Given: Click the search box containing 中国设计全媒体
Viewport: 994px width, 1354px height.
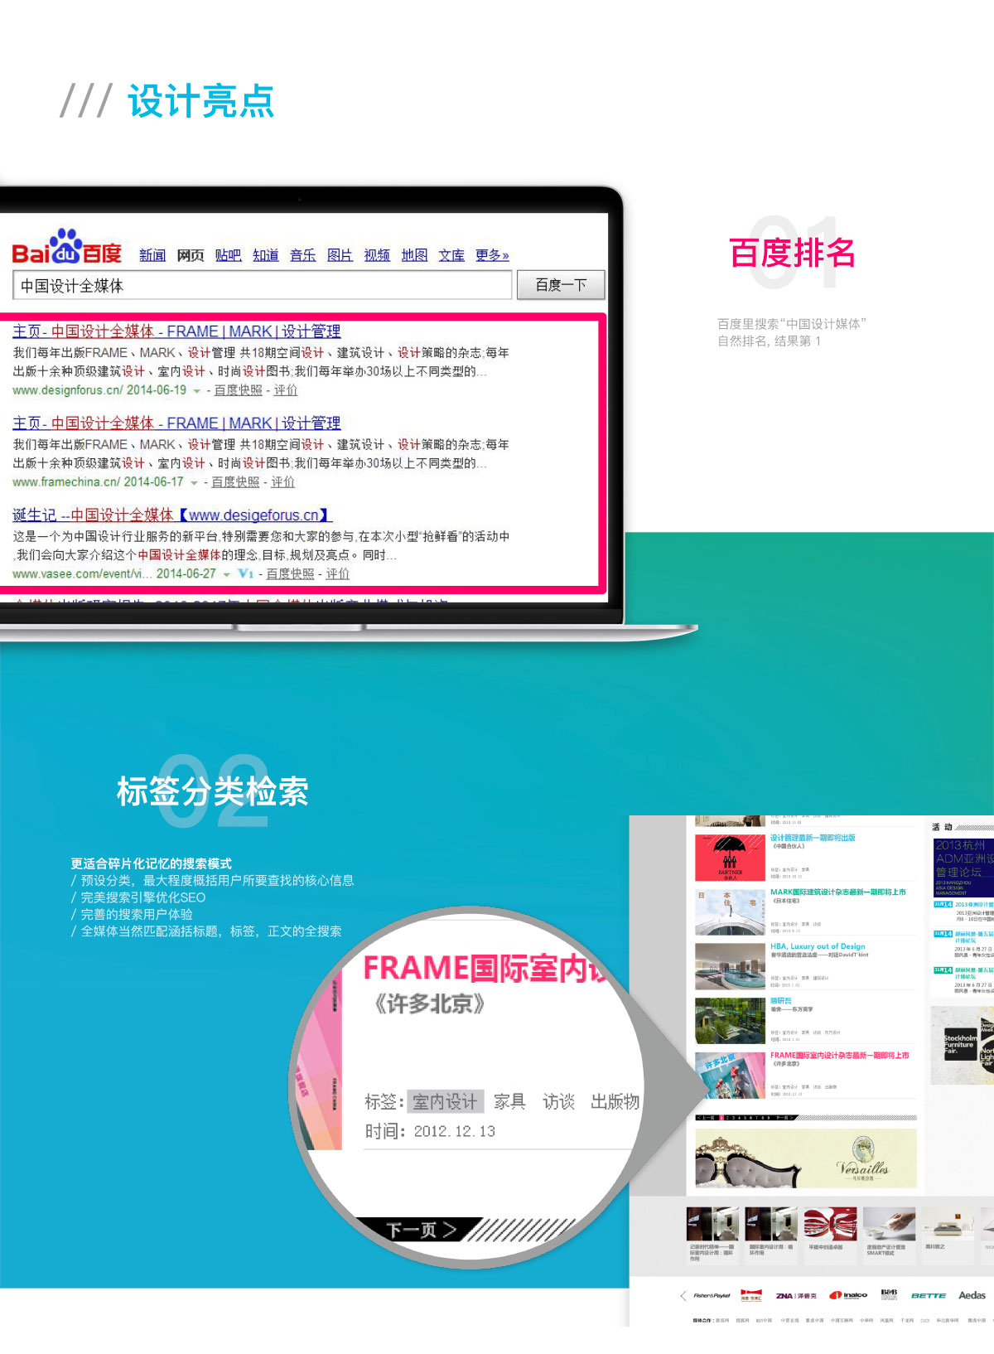Looking at the screenshot, I should 263,285.
